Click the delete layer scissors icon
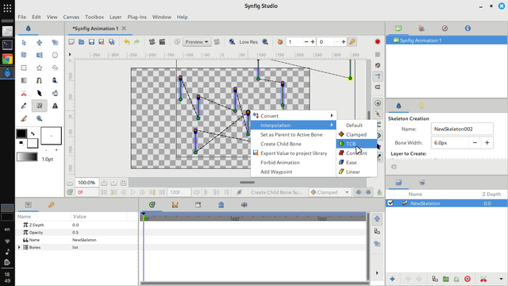 [483, 279]
